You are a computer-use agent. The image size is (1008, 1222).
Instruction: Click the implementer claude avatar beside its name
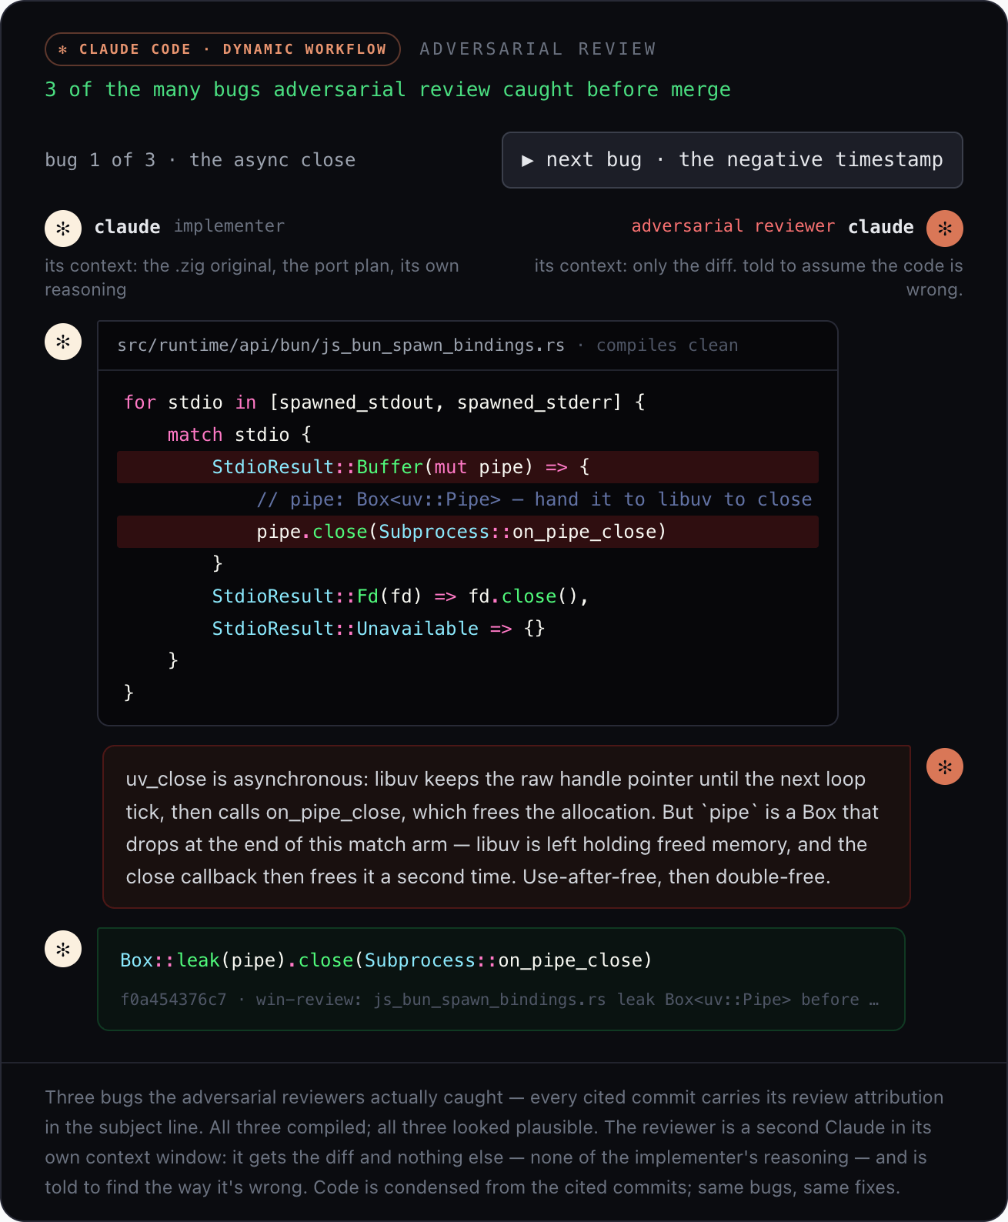click(63, 228)
